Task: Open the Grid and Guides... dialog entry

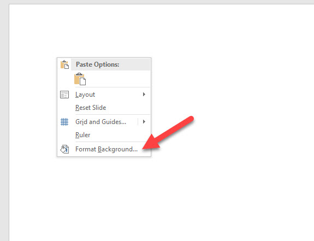Action: (100, 122)
